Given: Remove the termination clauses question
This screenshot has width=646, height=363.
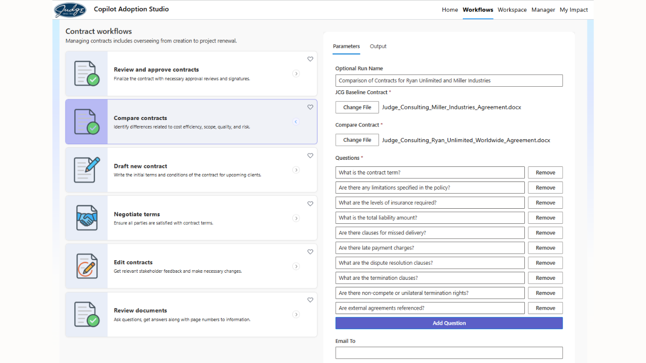Looking at the screenshot, I should coord(546,278).
